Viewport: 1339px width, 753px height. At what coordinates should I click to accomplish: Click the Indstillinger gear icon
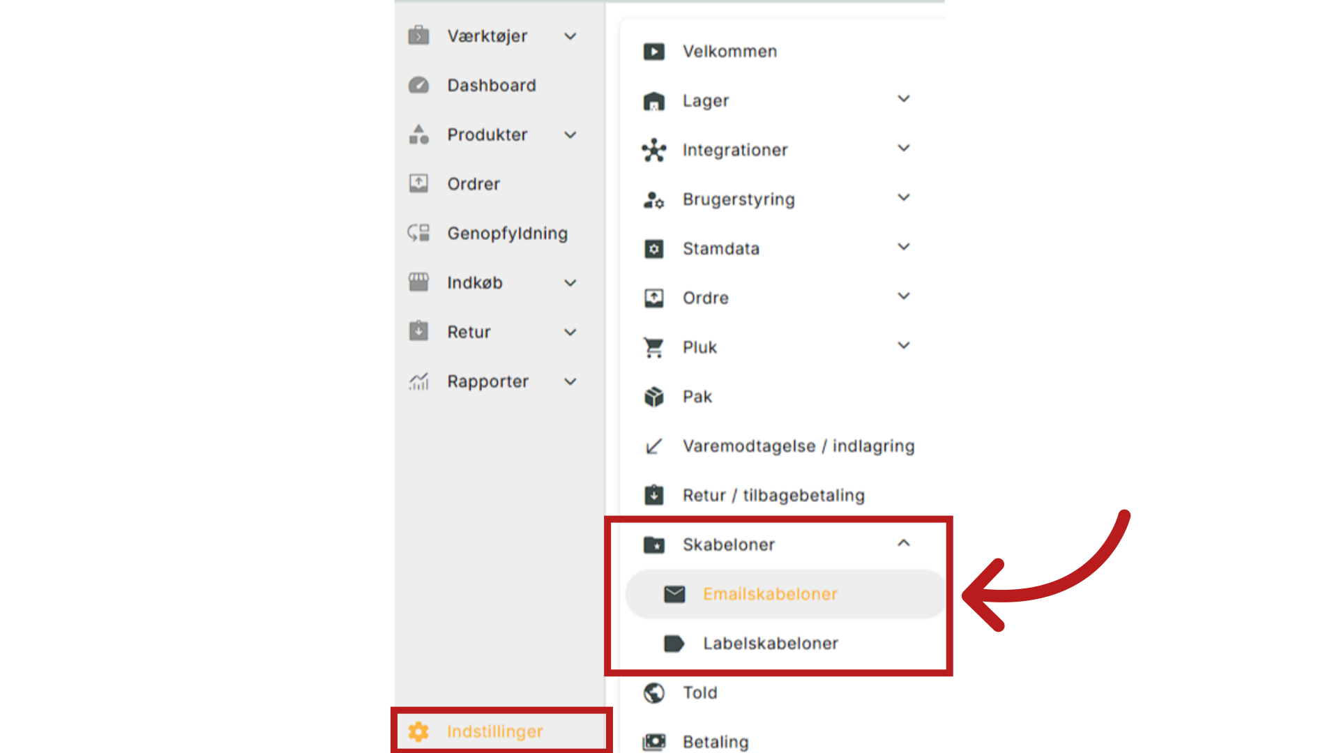coord(418,731)
